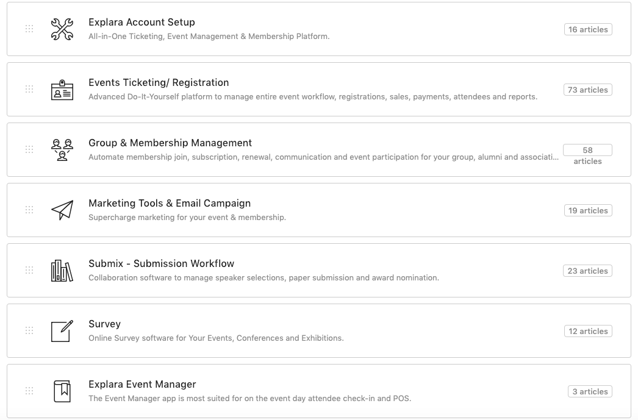Screen dimensions: 638x420
Task: Click description starting 'Automate membership join'
Action: pos(323,157)
